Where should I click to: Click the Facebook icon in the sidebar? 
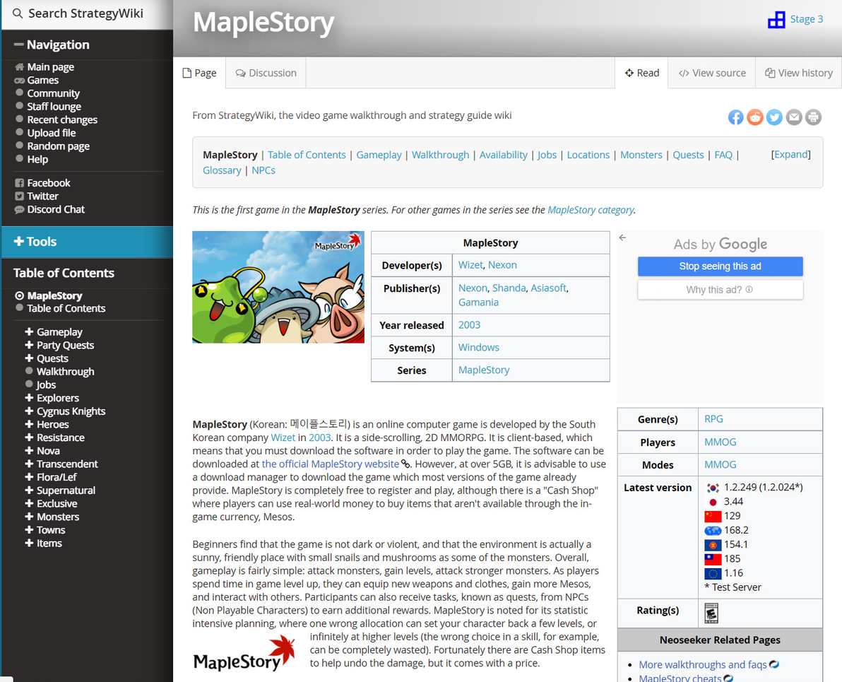coord(19,183)
